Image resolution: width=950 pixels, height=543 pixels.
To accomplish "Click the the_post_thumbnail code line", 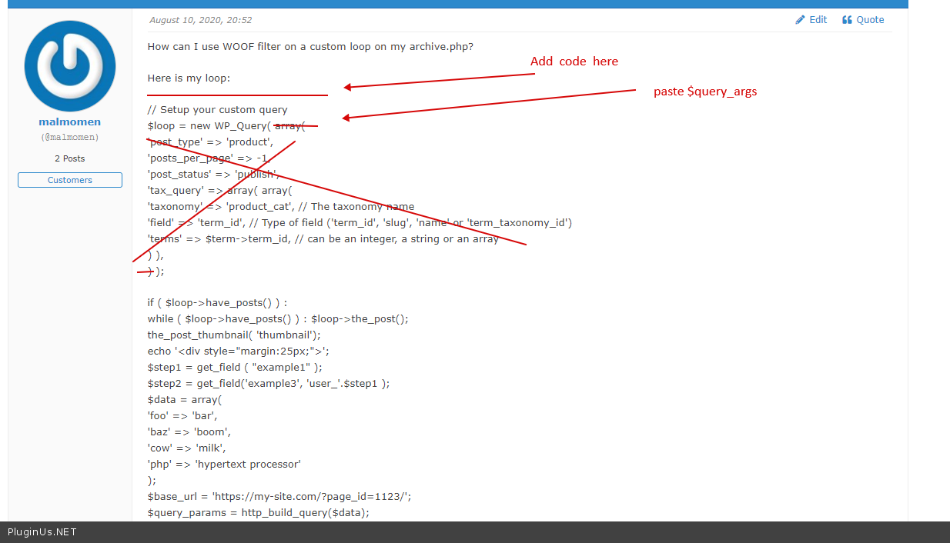I will [234, 335].
